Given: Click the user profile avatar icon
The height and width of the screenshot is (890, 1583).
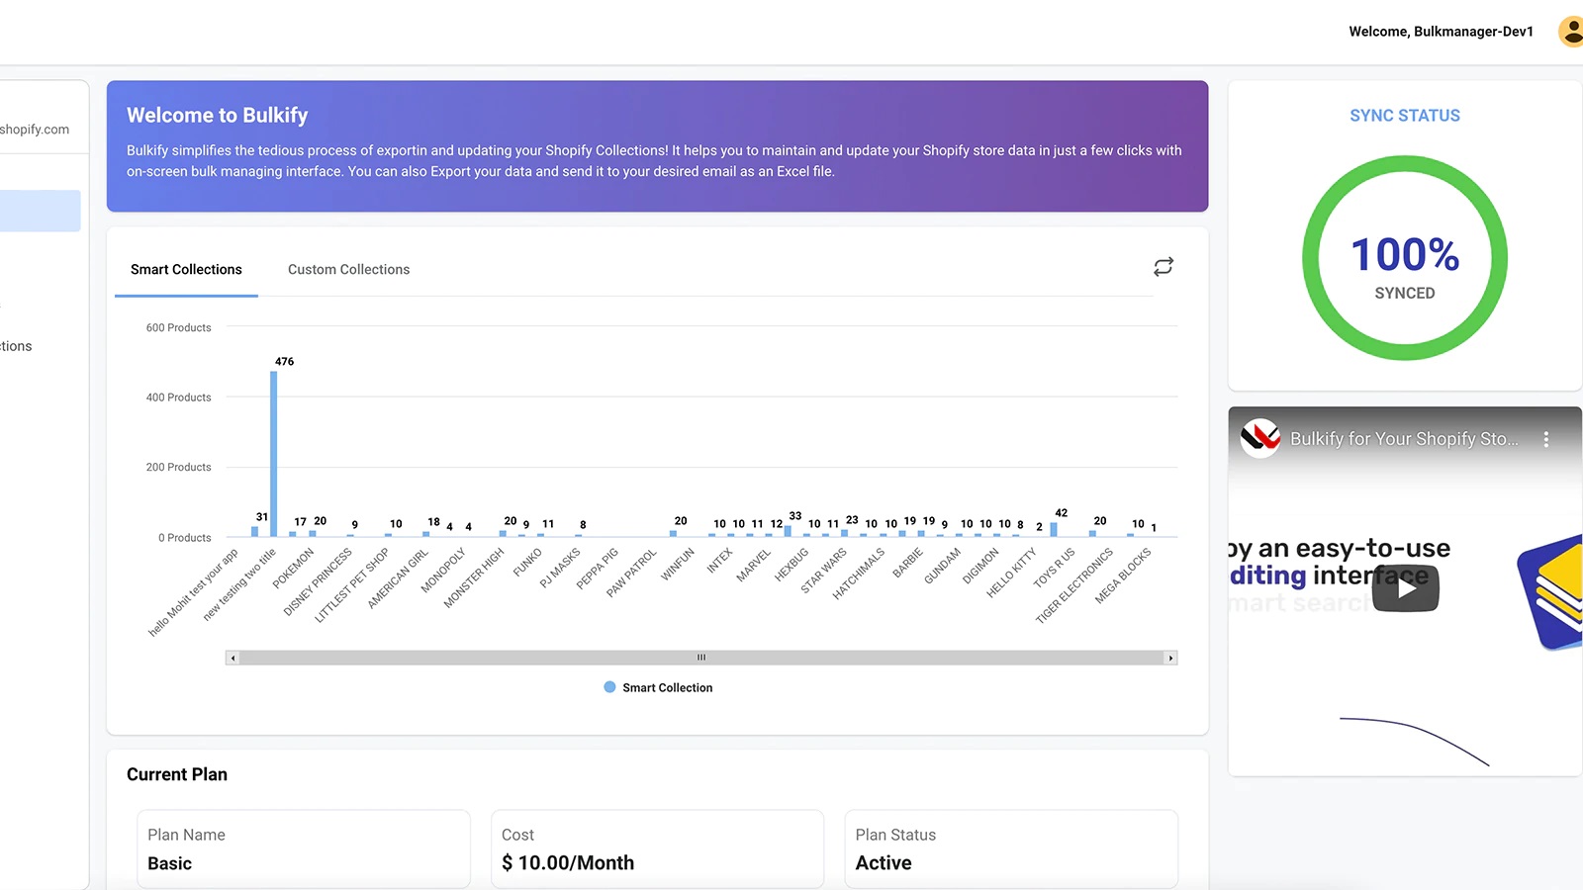Looking at the screenshot, I should [1571, 32].
